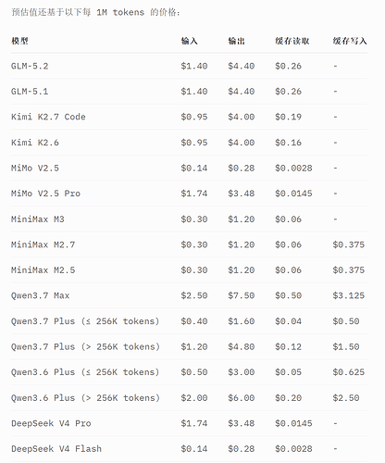Click the Kimi K2.7 Code row label
This screenshot has height=463, width=385.
coord(48,117)
